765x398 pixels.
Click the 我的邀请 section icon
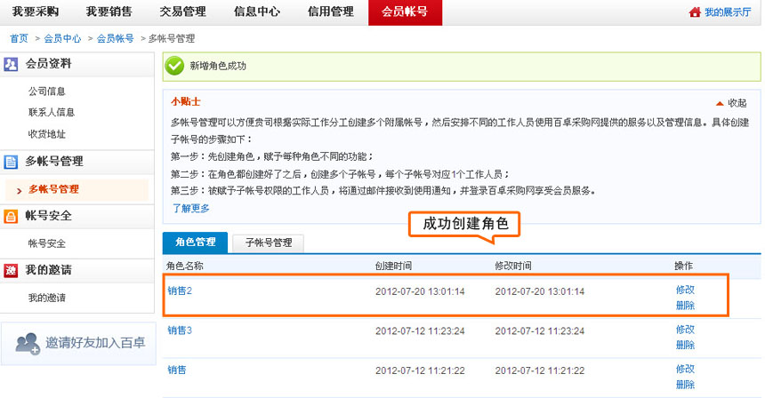(11, 270)
